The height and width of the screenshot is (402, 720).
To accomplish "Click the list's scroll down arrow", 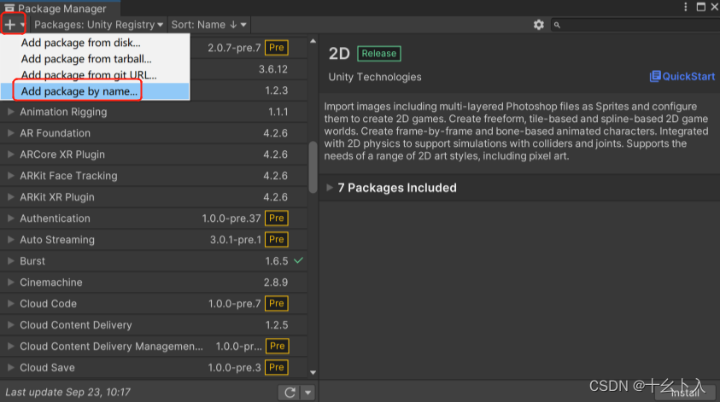I will tap(313, 373).
